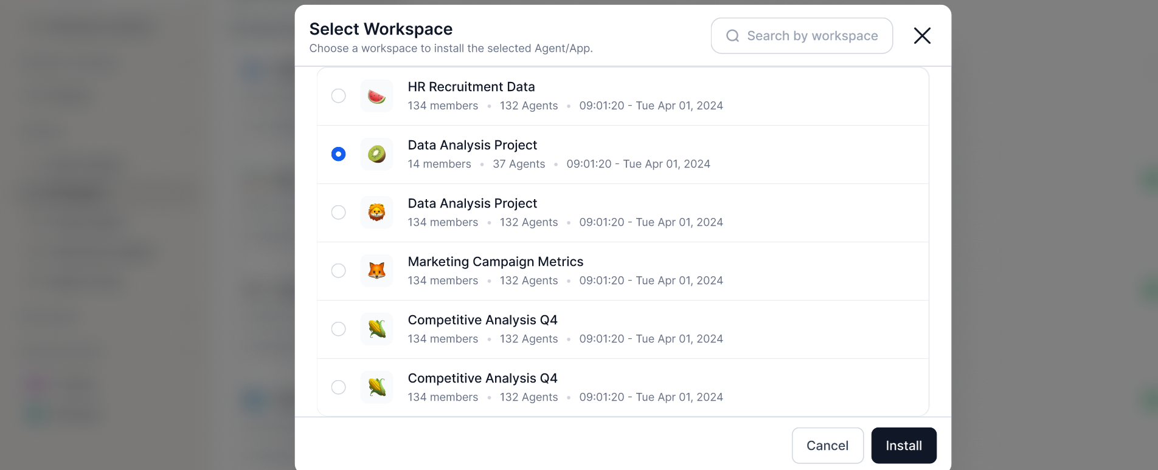Select the Marketing Campaign Metrics radio button

[338, 271]
